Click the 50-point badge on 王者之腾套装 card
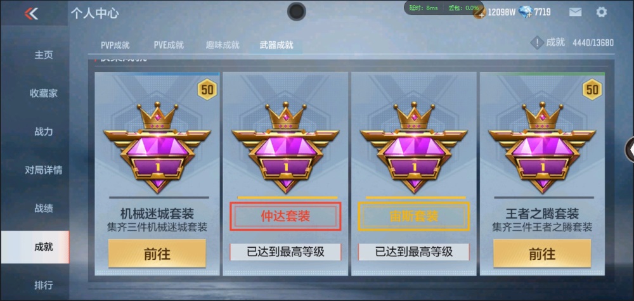 (592, 89)
